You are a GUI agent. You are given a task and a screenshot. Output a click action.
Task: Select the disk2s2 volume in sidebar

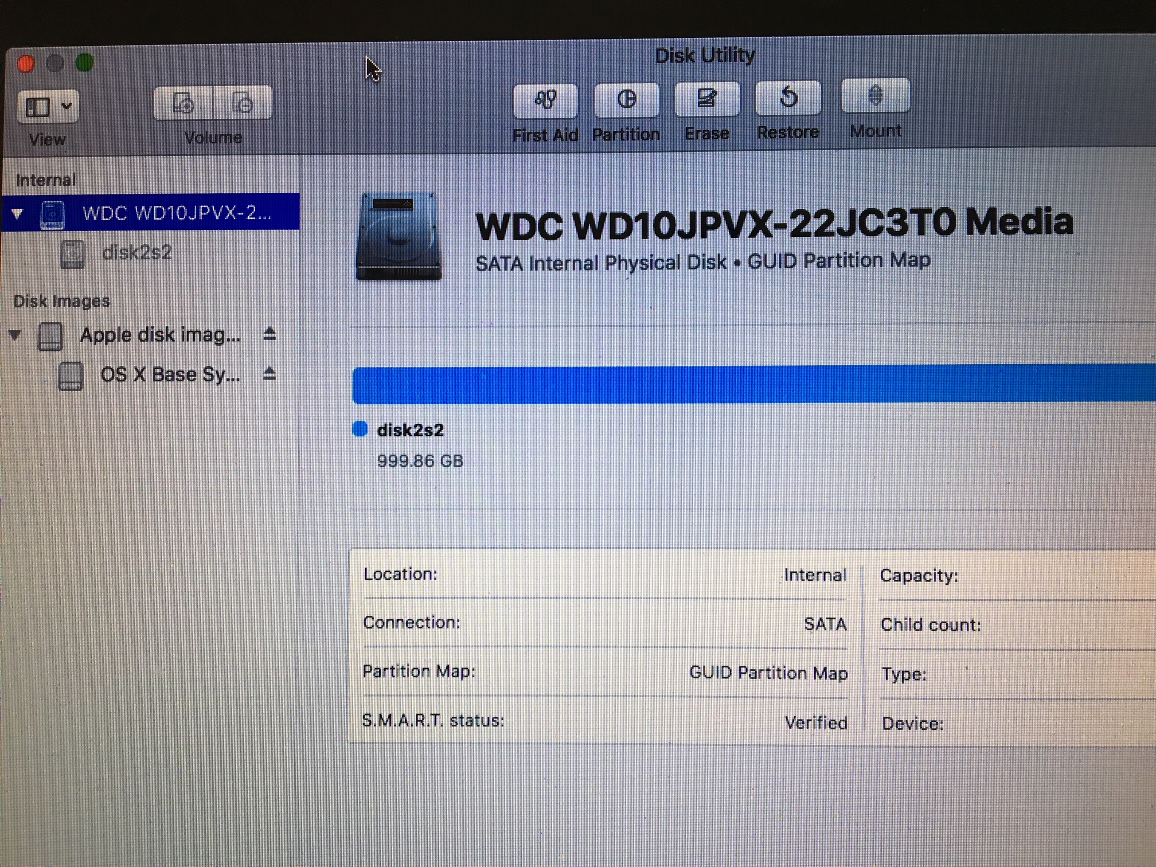tap(136, 253)
